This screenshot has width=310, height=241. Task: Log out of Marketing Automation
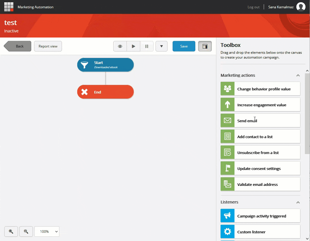[254, 7]
